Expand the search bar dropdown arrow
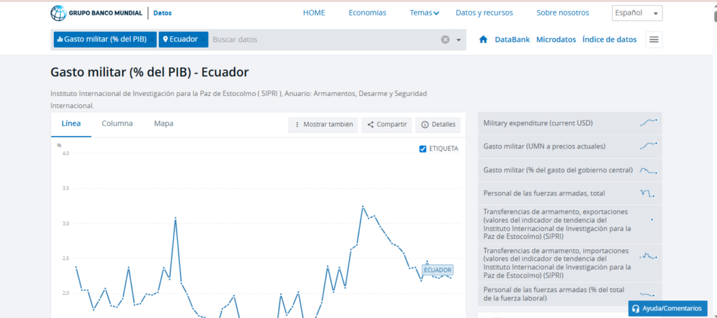This screenshot has width=717, height=318. coord(459,40)
